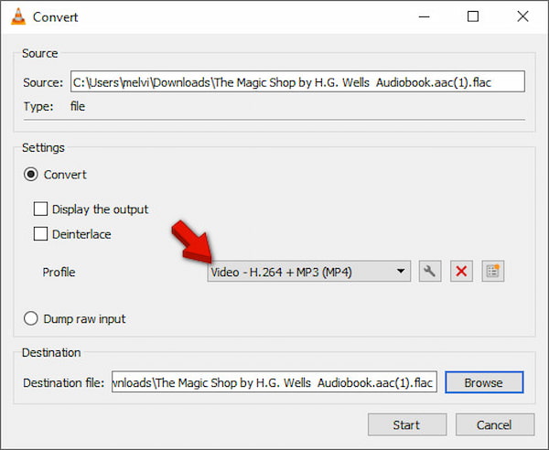Image resolution: width=549 pixels, height=450 pixels.
Task: Enable Deinterlace checkbox
Action: (x=40, y=234)
